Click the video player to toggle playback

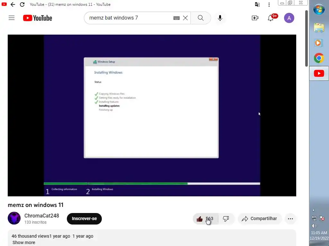(152, 115)
